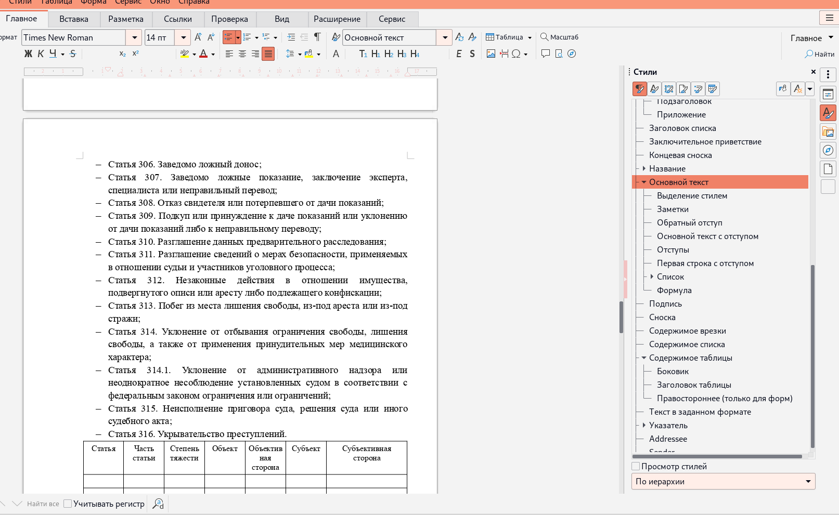
Task: Show Table Styles in Styles panel
Action: [x=713, y=89]
